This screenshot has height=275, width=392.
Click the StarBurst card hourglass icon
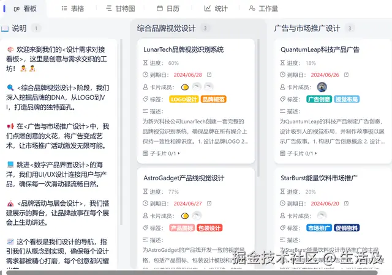pos(282,191)
